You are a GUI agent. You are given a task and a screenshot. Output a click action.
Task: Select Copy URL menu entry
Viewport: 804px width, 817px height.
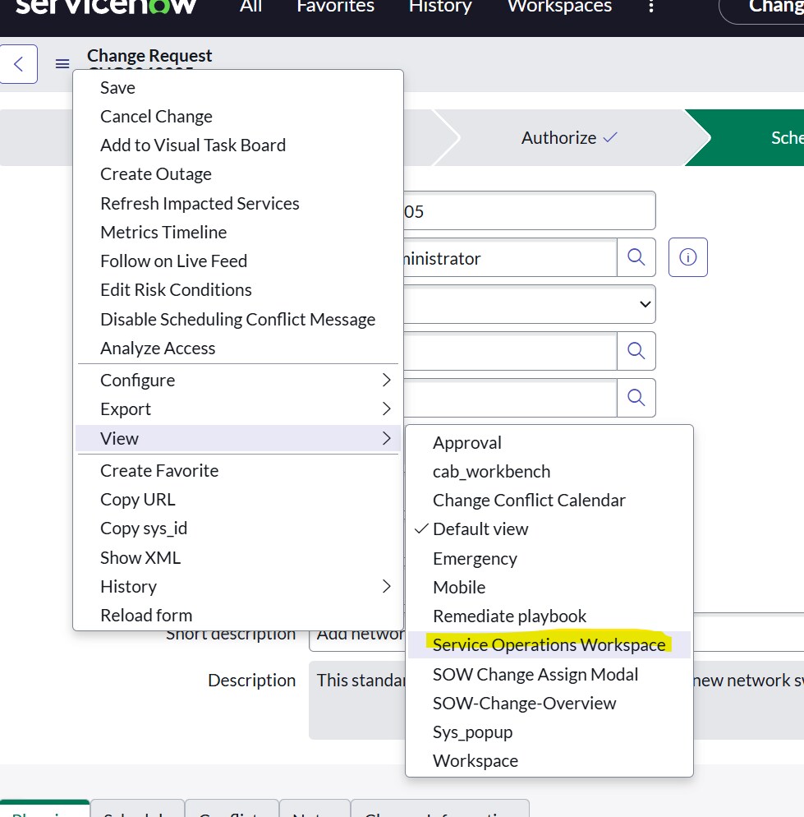pos(238,499)
